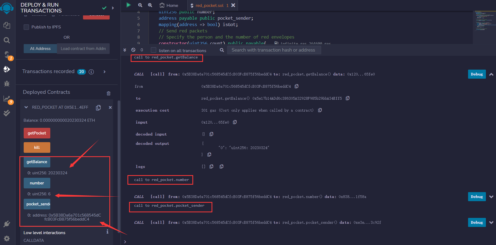Image resolution: width=496 pixels, height=245 pixels.
Task: Switch to the Home tab
Action: click(x=168, y=5)
